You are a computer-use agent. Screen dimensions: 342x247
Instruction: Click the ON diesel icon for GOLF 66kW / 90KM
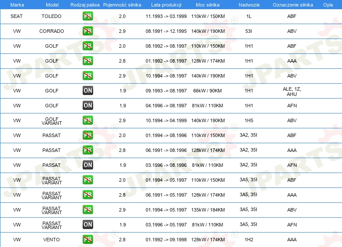pyautogui.click(x=87, y=90)
